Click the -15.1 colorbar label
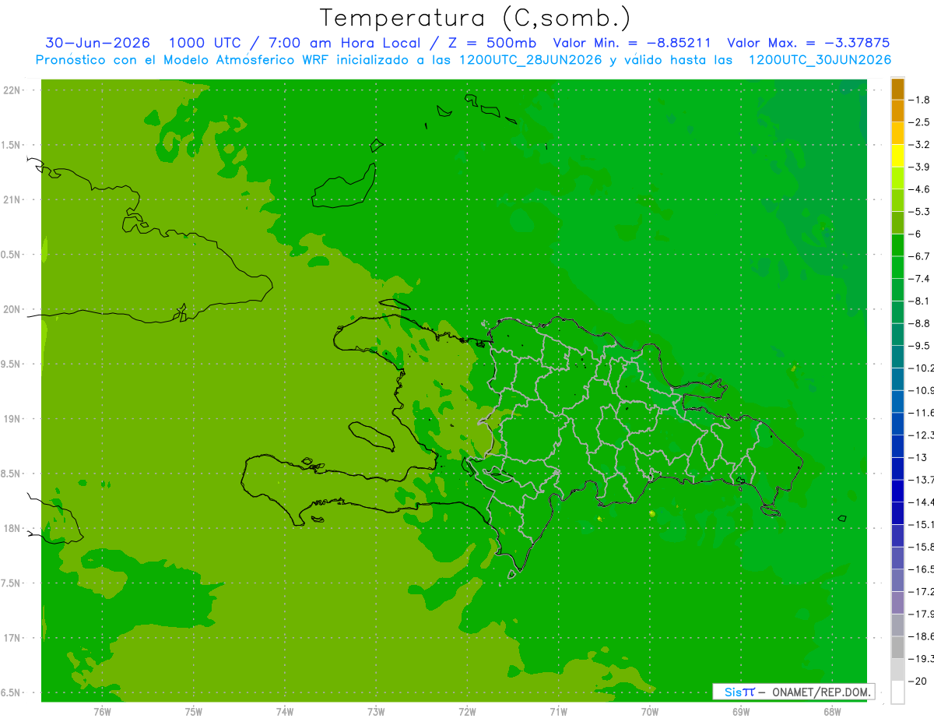This screenshot has height=722, width=934. (x=921, y=523)
